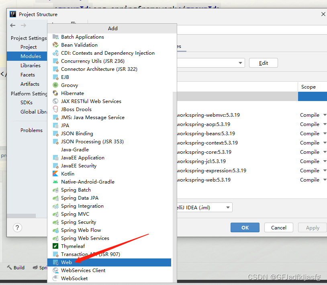Screen dimensions: 327x285
Task: Click the EJB framework icon
Action: click(x=55, y=77)
